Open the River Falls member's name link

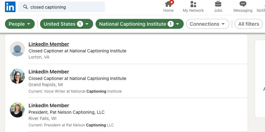point(49,106)
